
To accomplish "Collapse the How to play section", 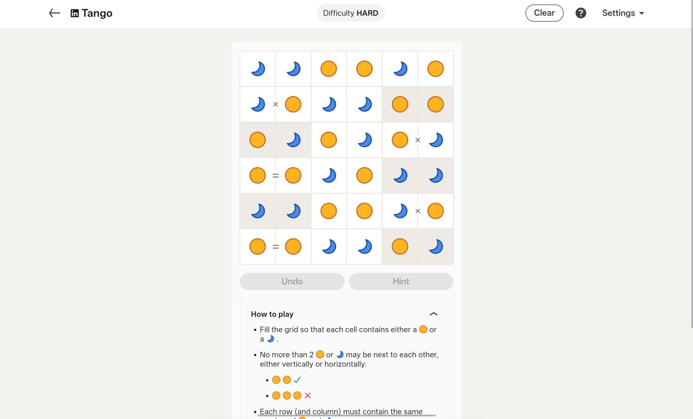I will (434, 314).
